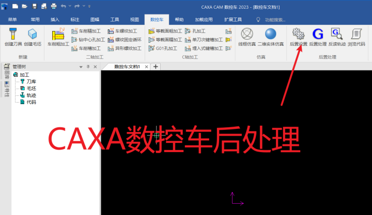Select 埋入式键槽加工 keyway tool
Image resolution: width=372 pixels, height=215 pixels.
coord(204,48)
